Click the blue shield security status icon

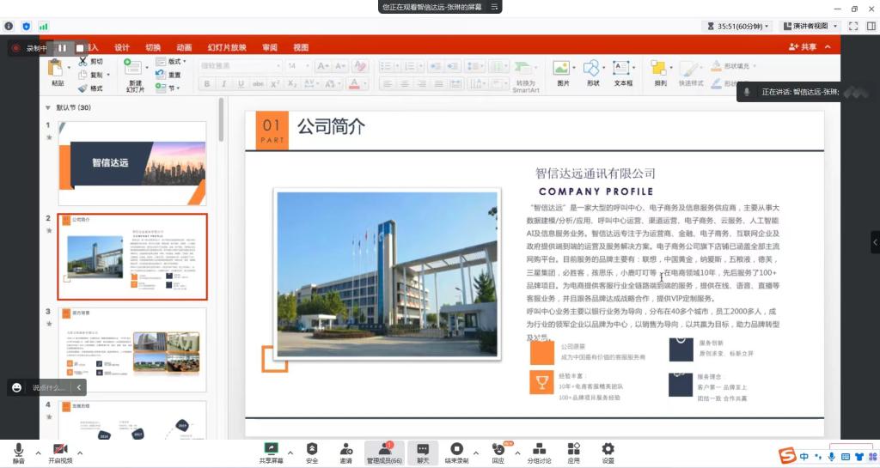[x=27, y=27]
